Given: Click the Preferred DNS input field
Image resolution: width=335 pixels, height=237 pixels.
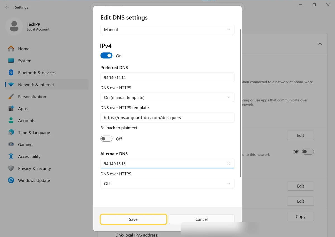Looking at the screenshot, I should tap(167, 78).
